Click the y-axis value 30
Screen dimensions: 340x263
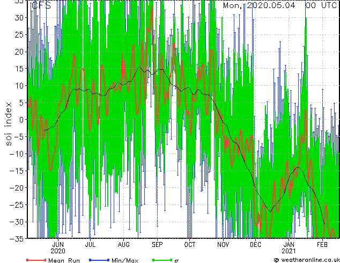(20, 18)
